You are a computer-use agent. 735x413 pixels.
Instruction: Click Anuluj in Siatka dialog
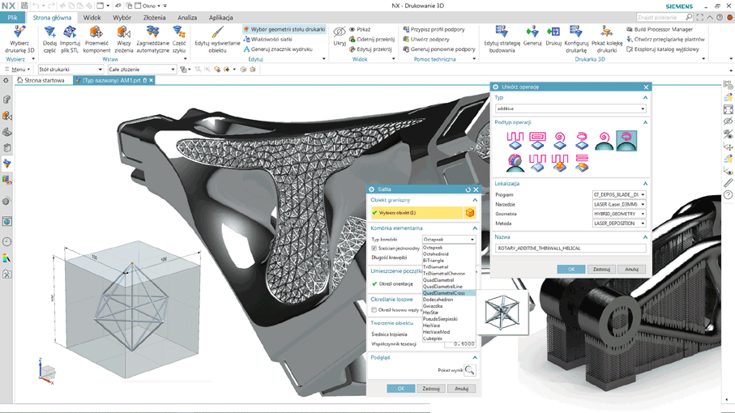[461, 389]
